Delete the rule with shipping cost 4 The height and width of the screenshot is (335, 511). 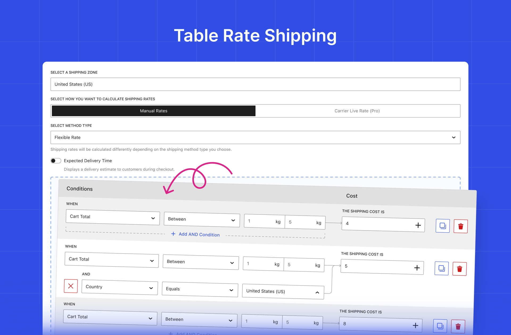[461, 226]
